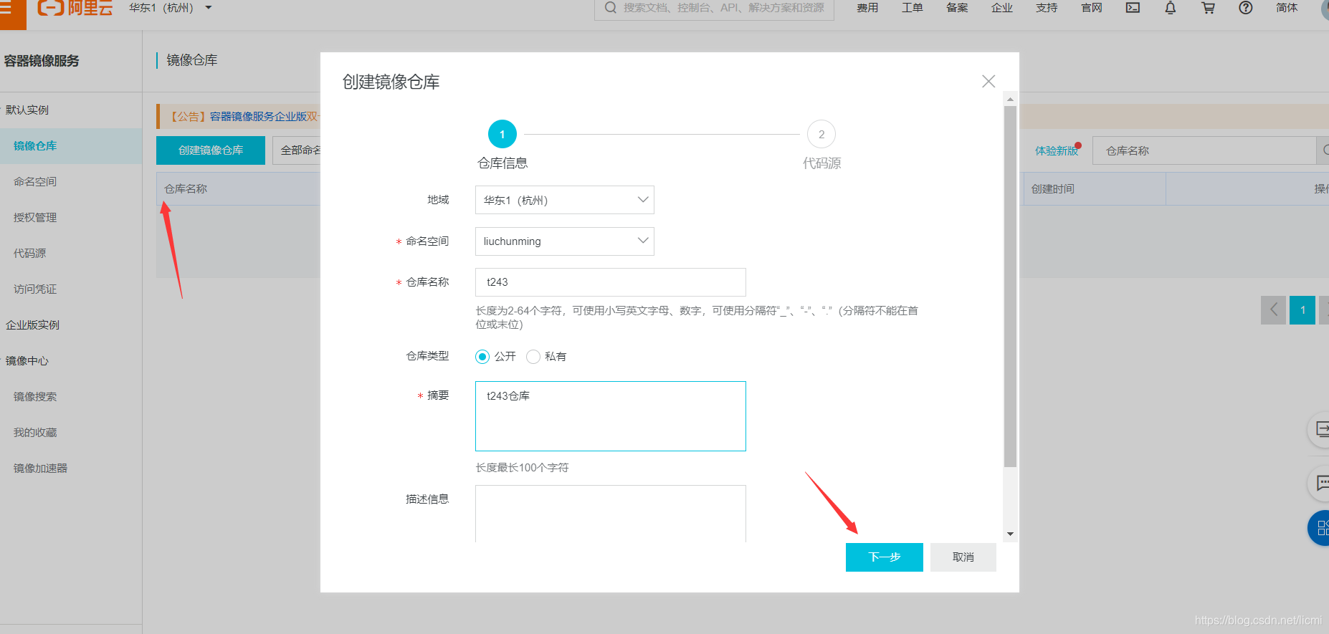This screenshot has height=634, width=1329.
Task: Click the search magnifier icon in top bar
Action: tap(611, 8)
